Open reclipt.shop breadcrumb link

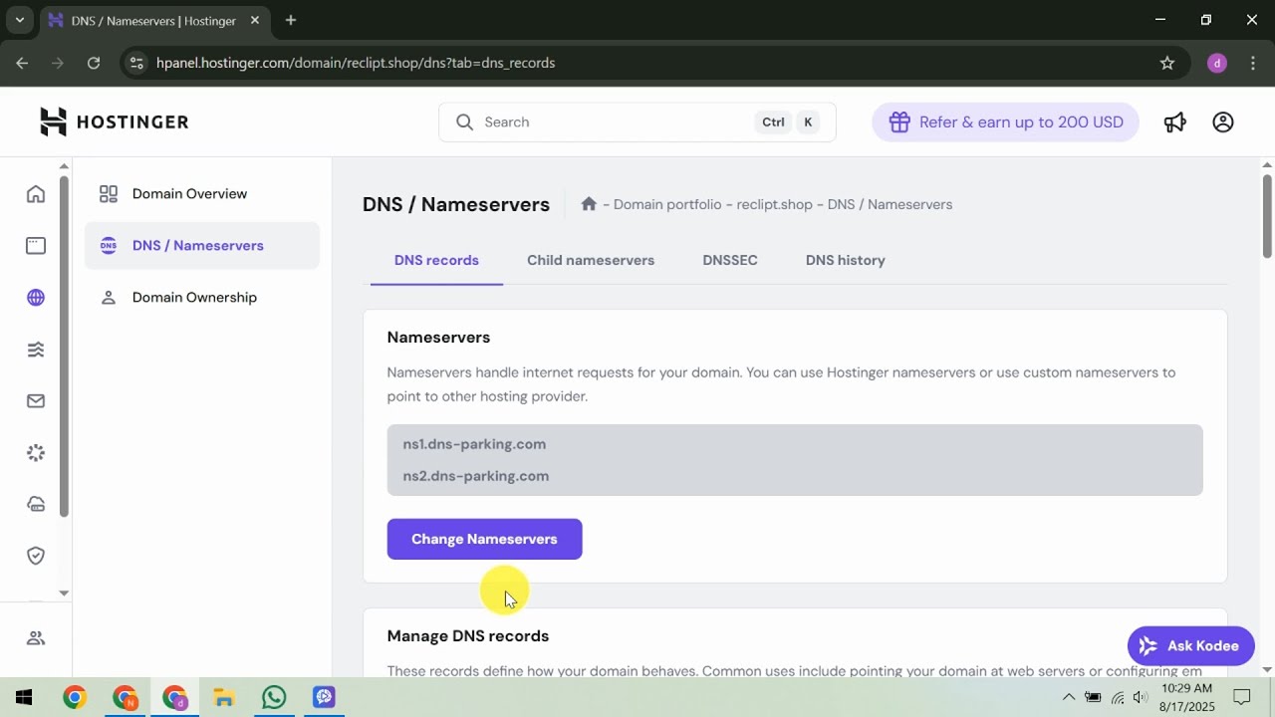click(775, 204)
